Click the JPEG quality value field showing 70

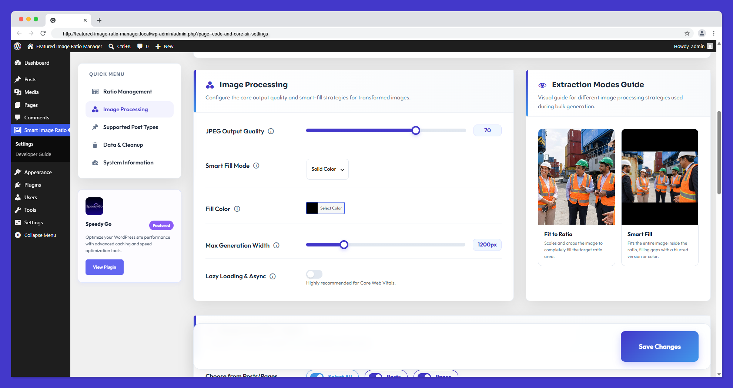coord(488,130)
